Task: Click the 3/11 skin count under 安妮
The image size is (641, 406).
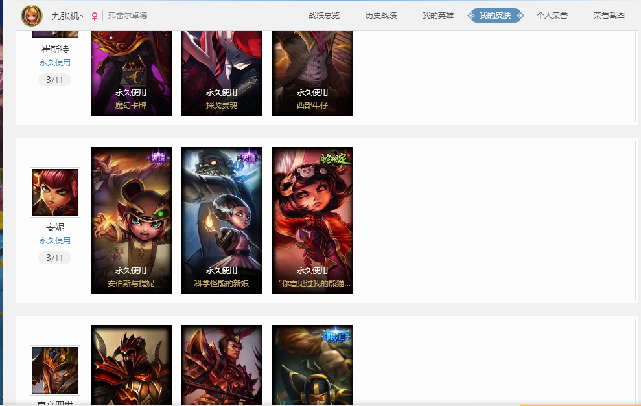Action: (x=55, y=258)
